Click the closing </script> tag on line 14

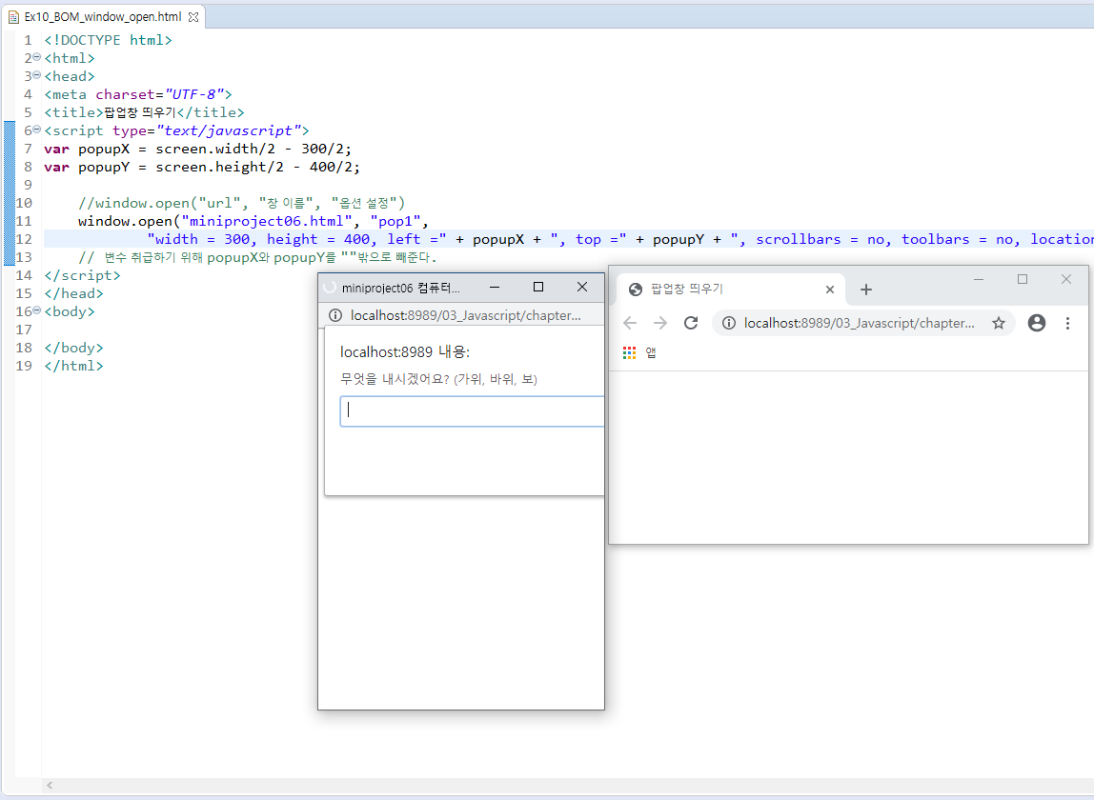coord(82,275)
